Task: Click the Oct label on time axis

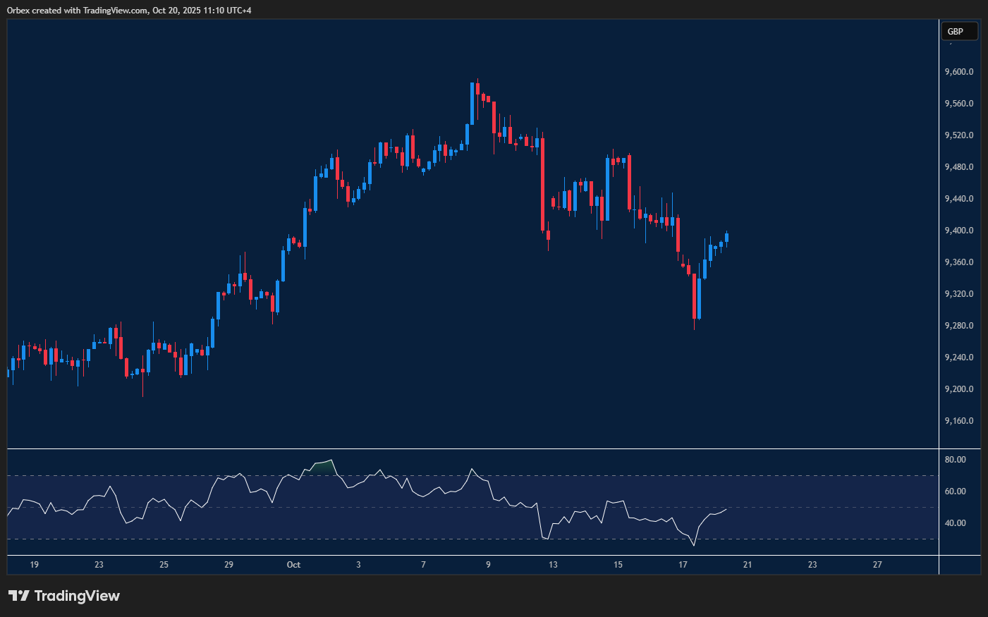Action: pos(293,565)
